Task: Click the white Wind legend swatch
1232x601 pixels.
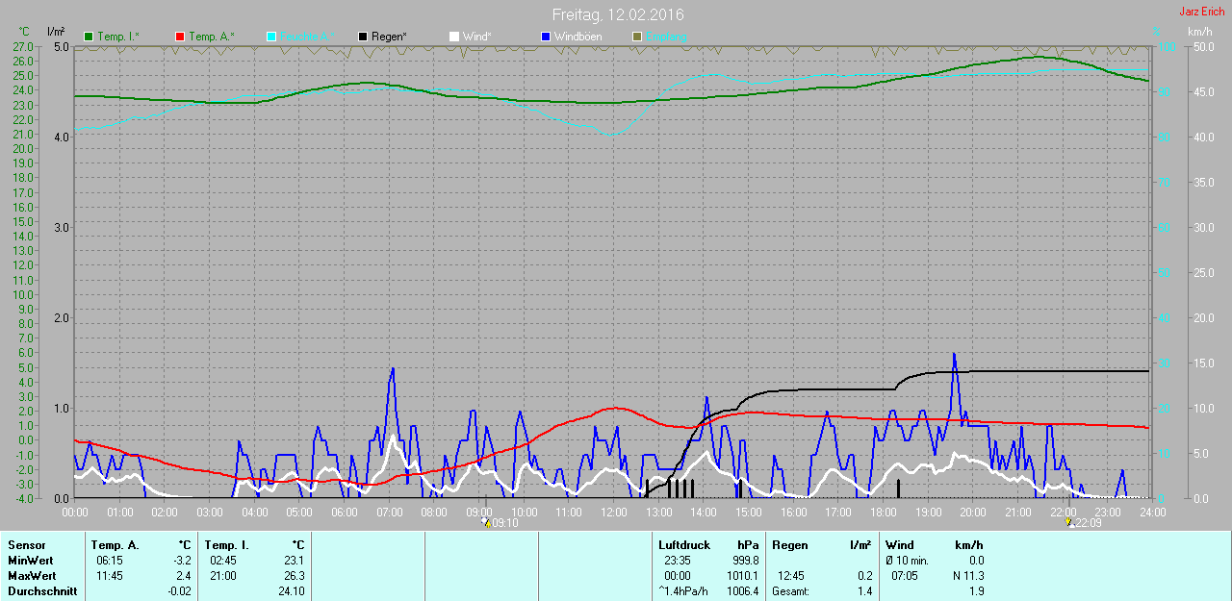Action: (454, 37)
